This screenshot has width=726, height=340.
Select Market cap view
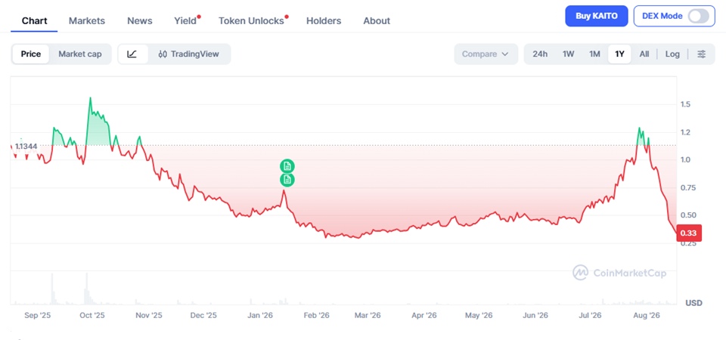pos(79,54)
